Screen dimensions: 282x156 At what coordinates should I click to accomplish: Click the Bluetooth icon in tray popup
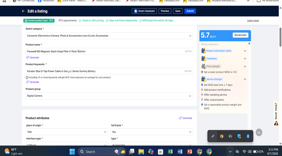coord(248,136)
